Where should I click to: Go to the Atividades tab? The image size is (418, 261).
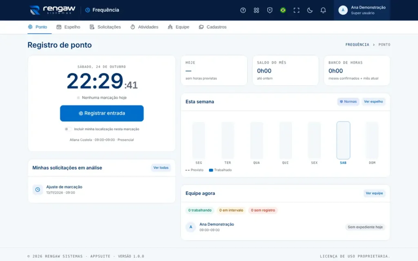click(x=144, y=27)
